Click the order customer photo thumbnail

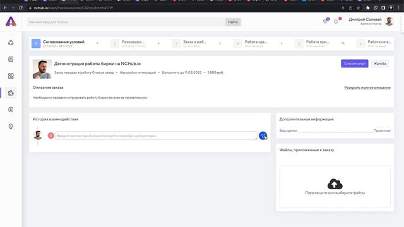(x=42, y=69)
